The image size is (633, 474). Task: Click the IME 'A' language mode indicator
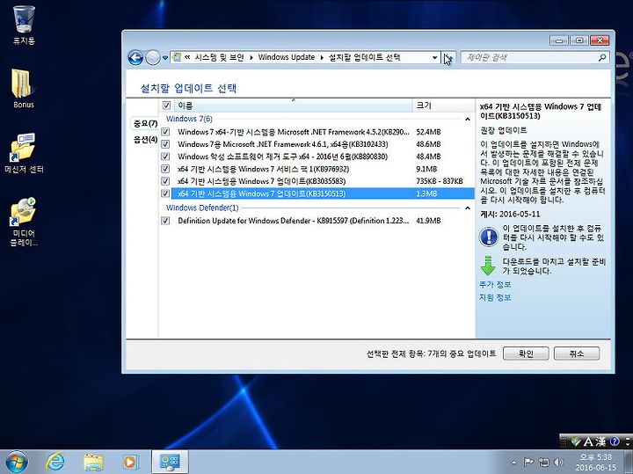pyautogui.click(x=588, y=441)
